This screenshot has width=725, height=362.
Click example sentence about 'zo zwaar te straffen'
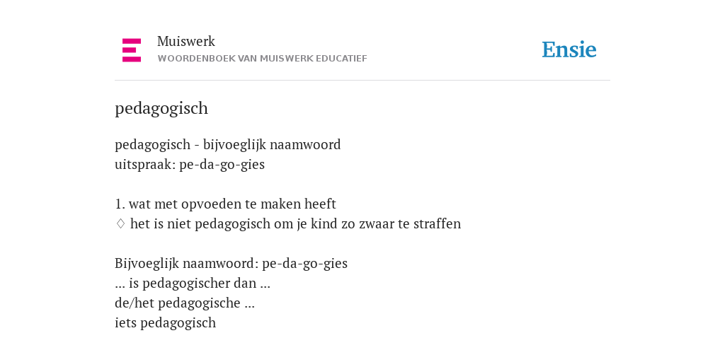295,223
